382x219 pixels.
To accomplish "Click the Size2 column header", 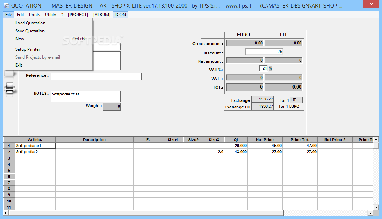I will (194, 140).
